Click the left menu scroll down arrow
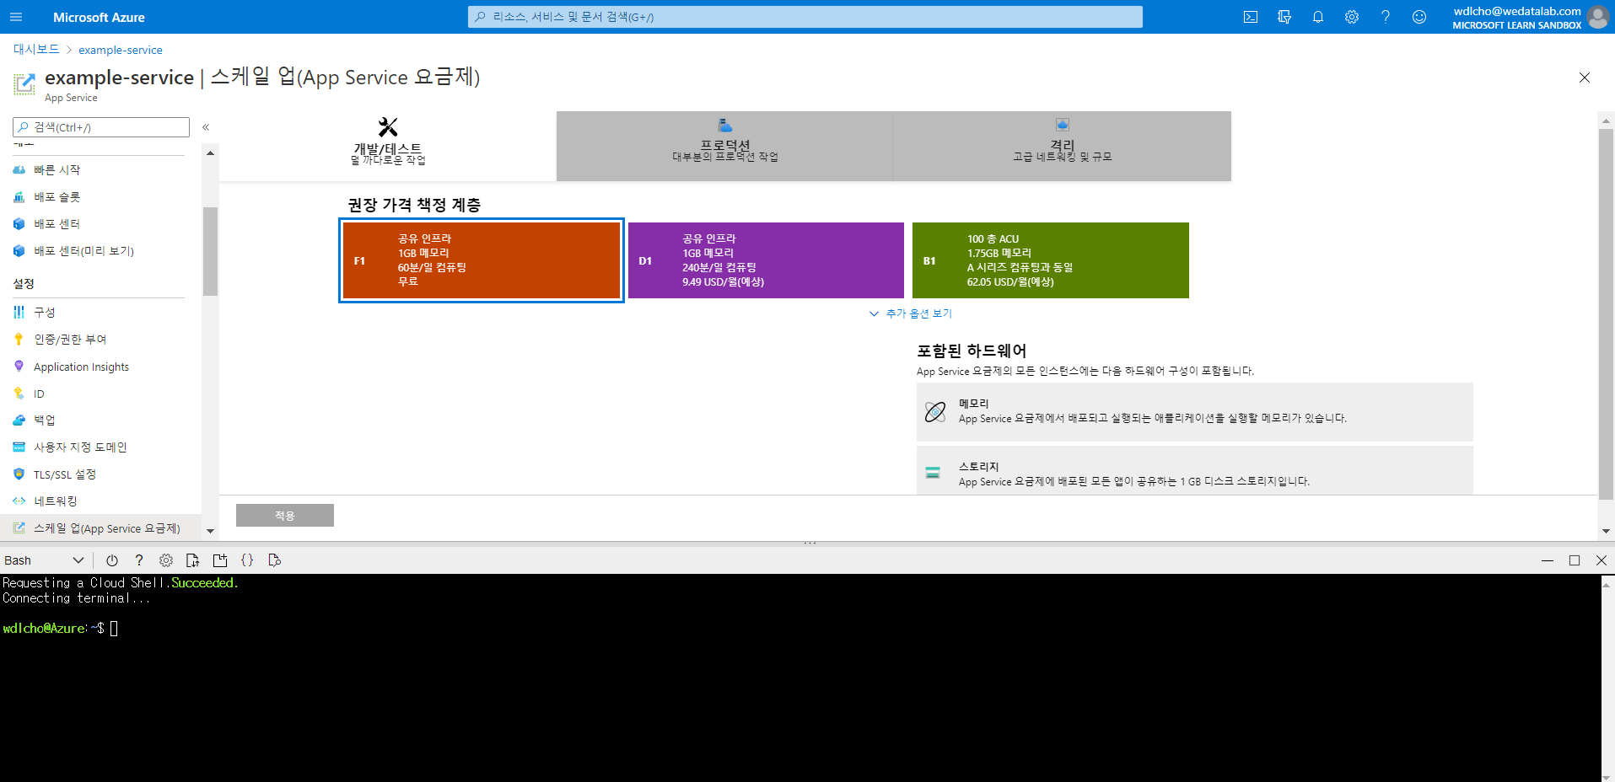 tap(210, 532)
